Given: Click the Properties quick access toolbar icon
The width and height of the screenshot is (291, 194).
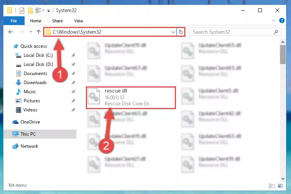Looking at the screenshot, I should 22,10.
